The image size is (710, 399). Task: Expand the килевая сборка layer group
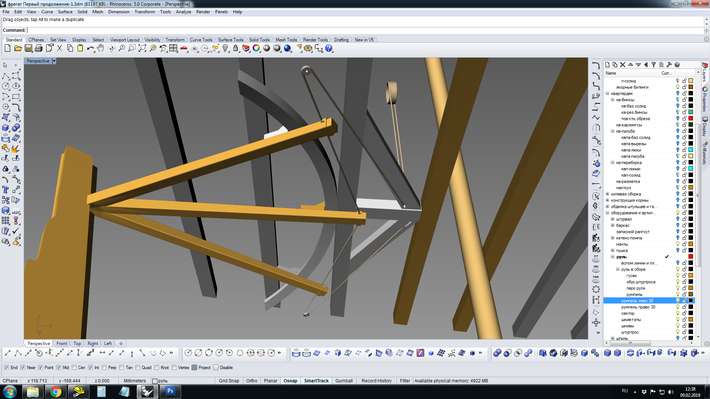click(x=607, y=194)
